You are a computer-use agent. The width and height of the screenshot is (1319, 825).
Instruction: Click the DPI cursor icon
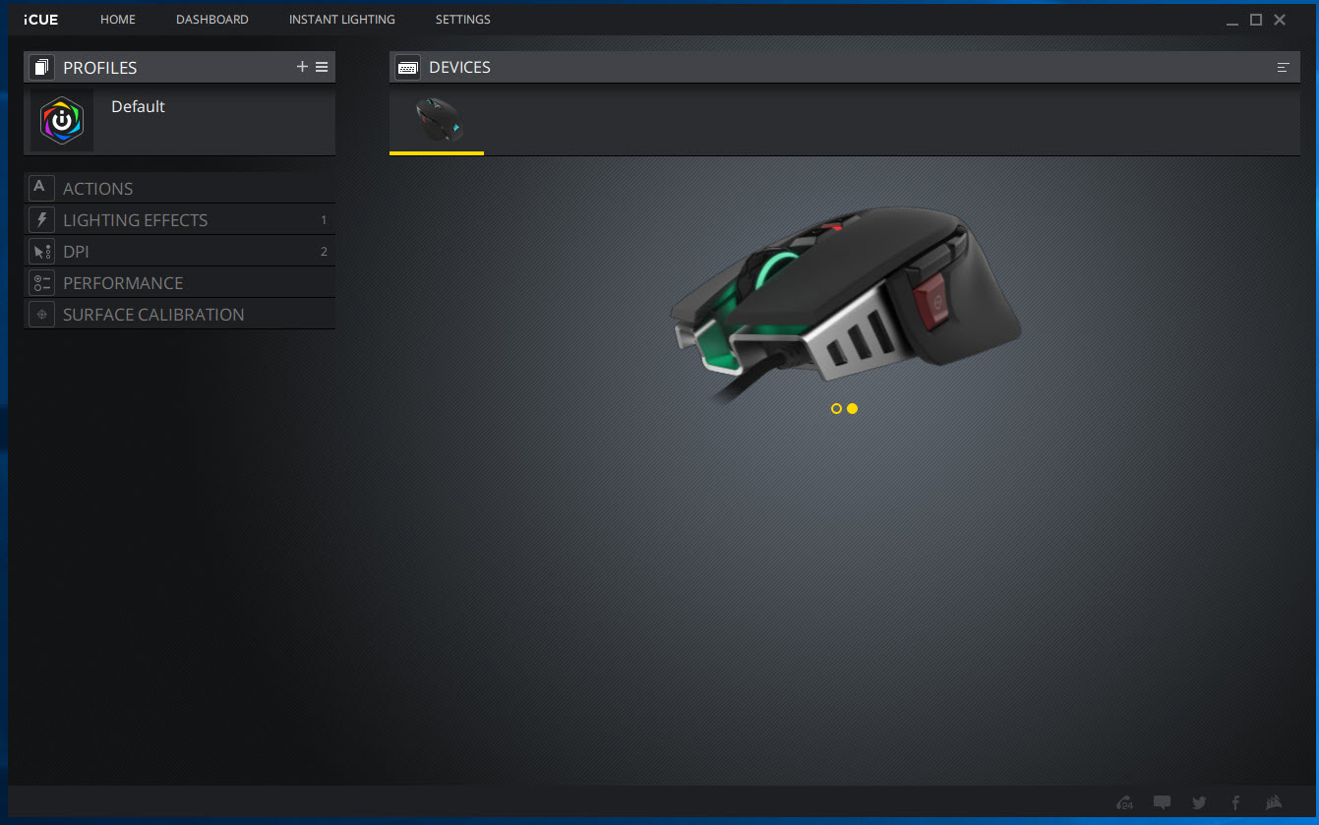[x=41, y=251]
